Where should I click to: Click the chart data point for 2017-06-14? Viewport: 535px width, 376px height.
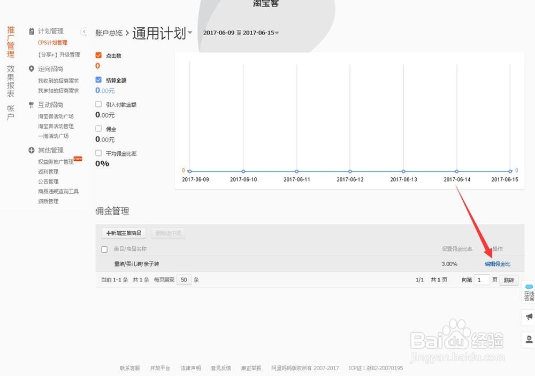457,171
